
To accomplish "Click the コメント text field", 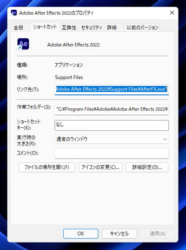I will pyautogui.click(x=112, y=154).
